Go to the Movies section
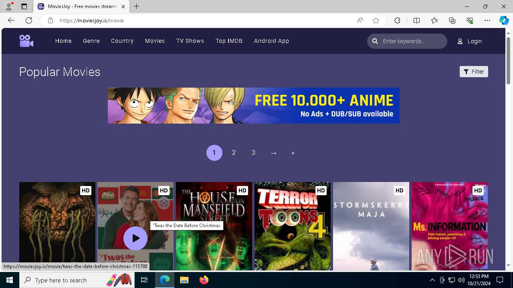The height and width of the screenshot is (288, 513). (x=155, y=41)
